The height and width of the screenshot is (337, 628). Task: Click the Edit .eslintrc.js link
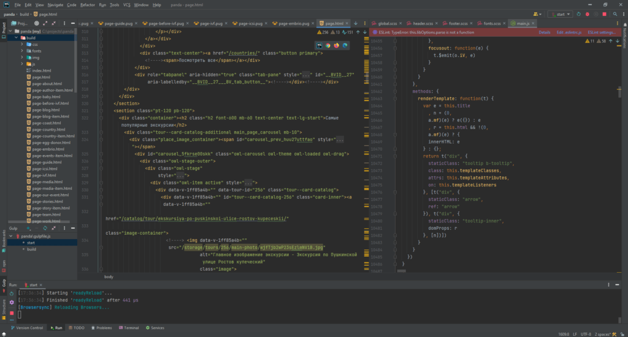click(568, 32)
